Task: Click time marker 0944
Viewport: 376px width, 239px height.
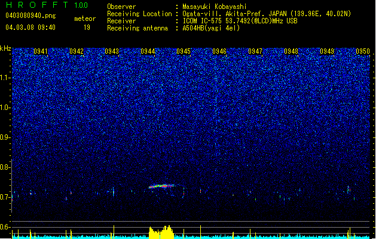Action: [x=148, y=51]
